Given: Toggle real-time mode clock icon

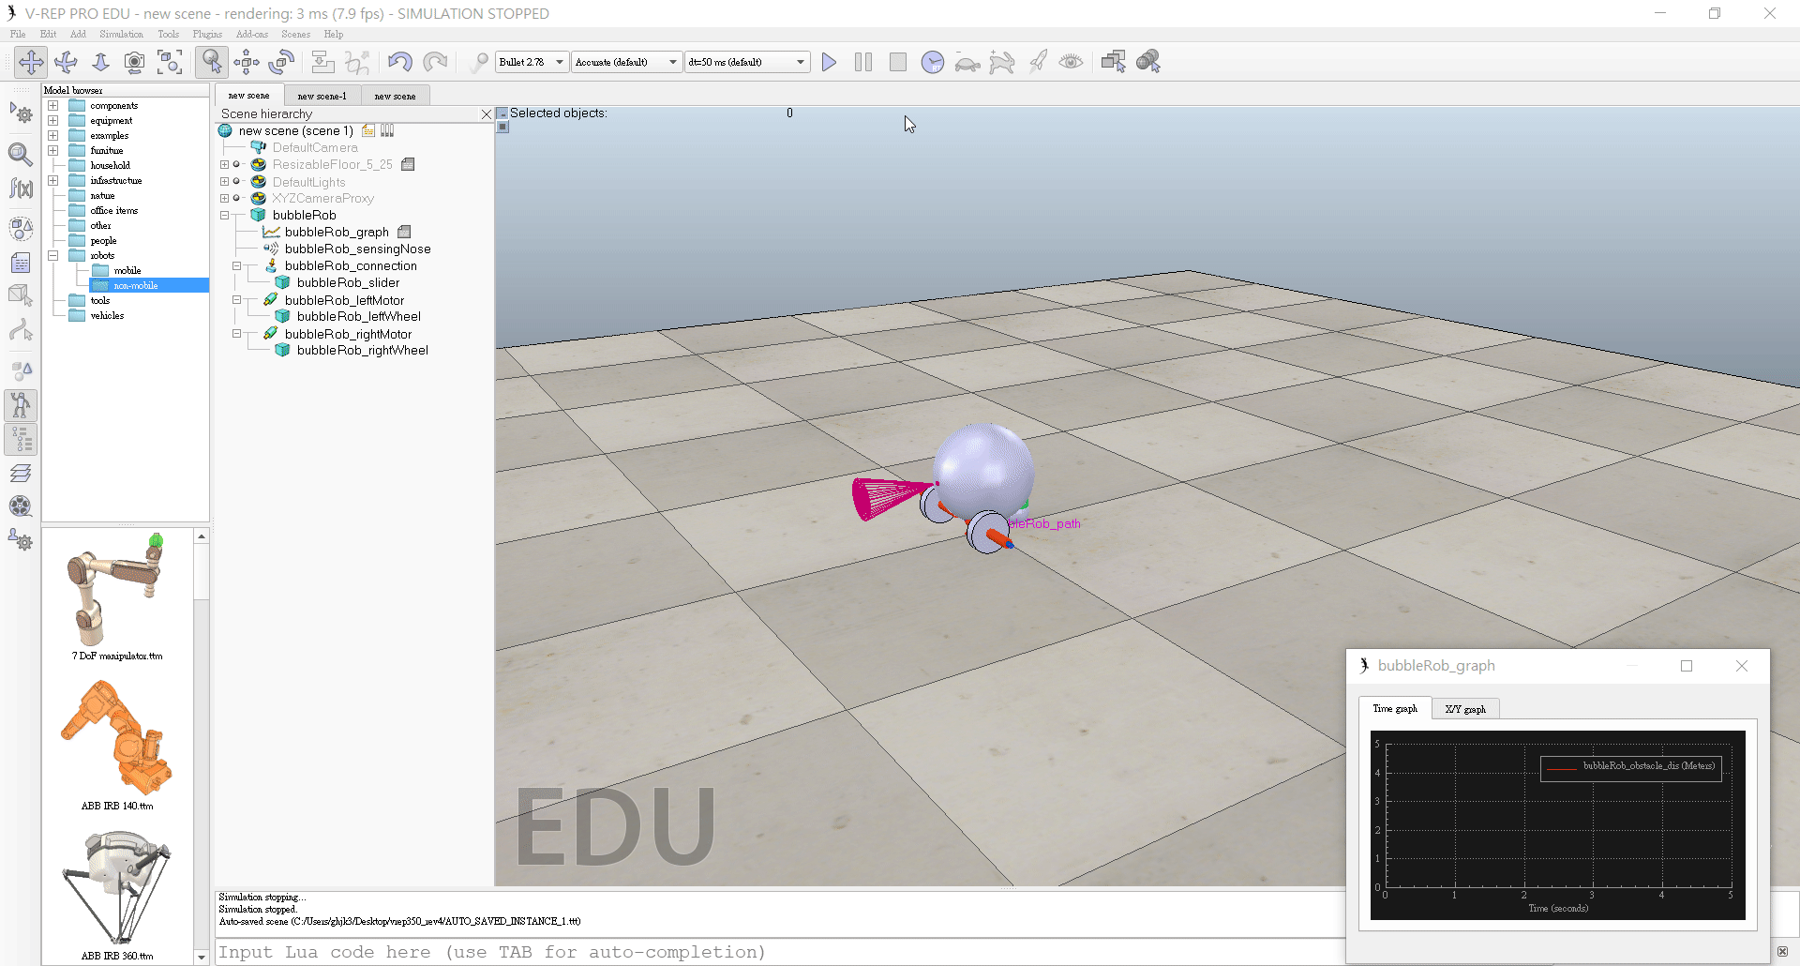Looking at the screenshot, I should point(933,63).
